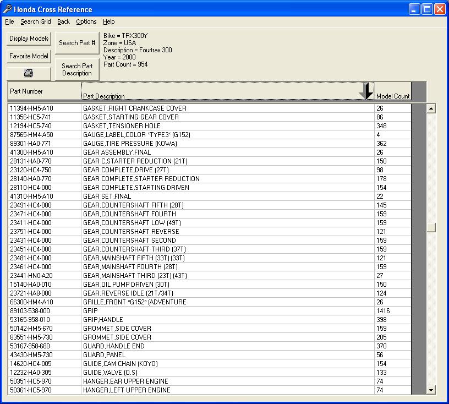Image resolution: width=449 pixels, height=404 pixels.
Task: Click the wrench icon in title bar
Action: [8, 9]
